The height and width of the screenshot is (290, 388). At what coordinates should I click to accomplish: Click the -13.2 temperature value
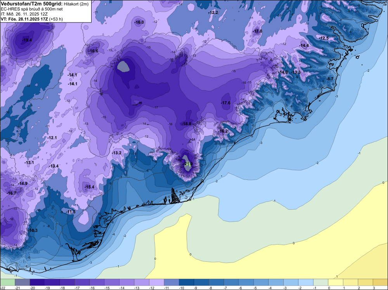(x=116, y=153)
